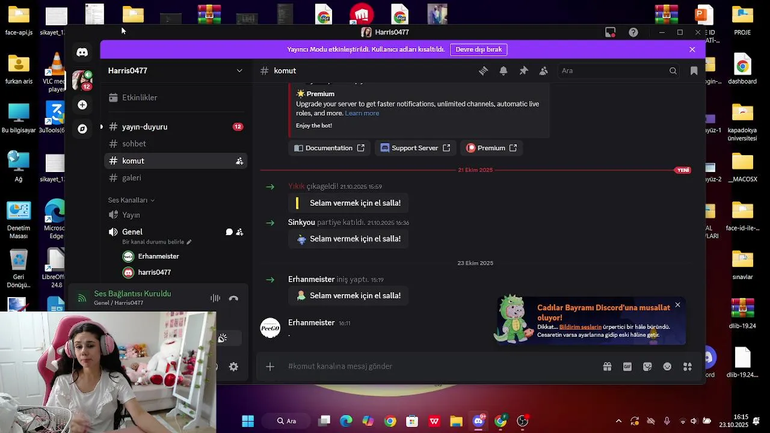This screenshot has width=770, height=433.
Task: Open server dropdown next to Harris0477
Action: tap(239, 71)
